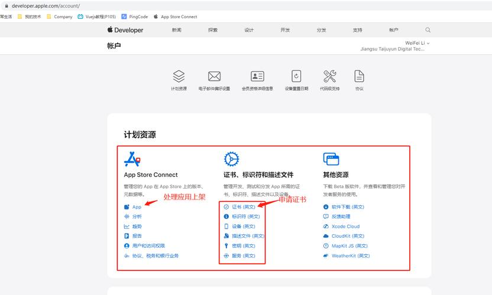Click the chart icon beside 趋势
Screen dimensions: 492x295
pyautogui.click(x=127, y=227)
